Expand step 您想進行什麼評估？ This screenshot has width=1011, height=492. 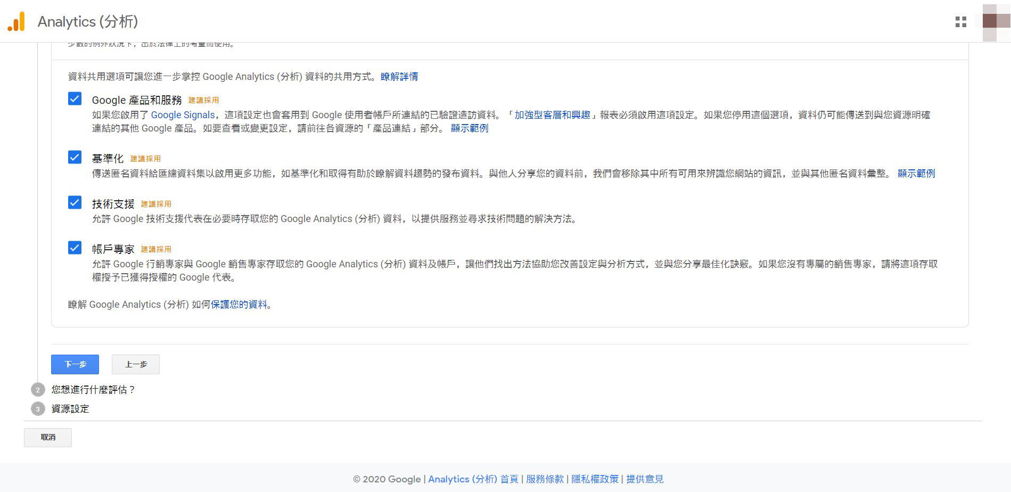[x=93, y=390]
